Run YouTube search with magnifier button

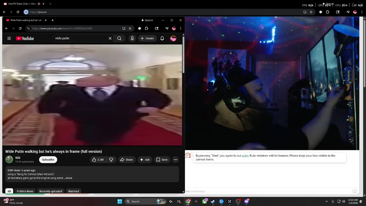(119, 38)
